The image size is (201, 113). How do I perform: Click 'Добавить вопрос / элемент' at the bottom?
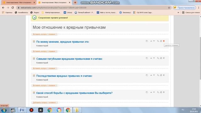[45, 103]
